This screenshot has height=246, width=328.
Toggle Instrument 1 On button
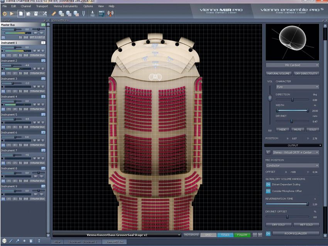[3, 56]
